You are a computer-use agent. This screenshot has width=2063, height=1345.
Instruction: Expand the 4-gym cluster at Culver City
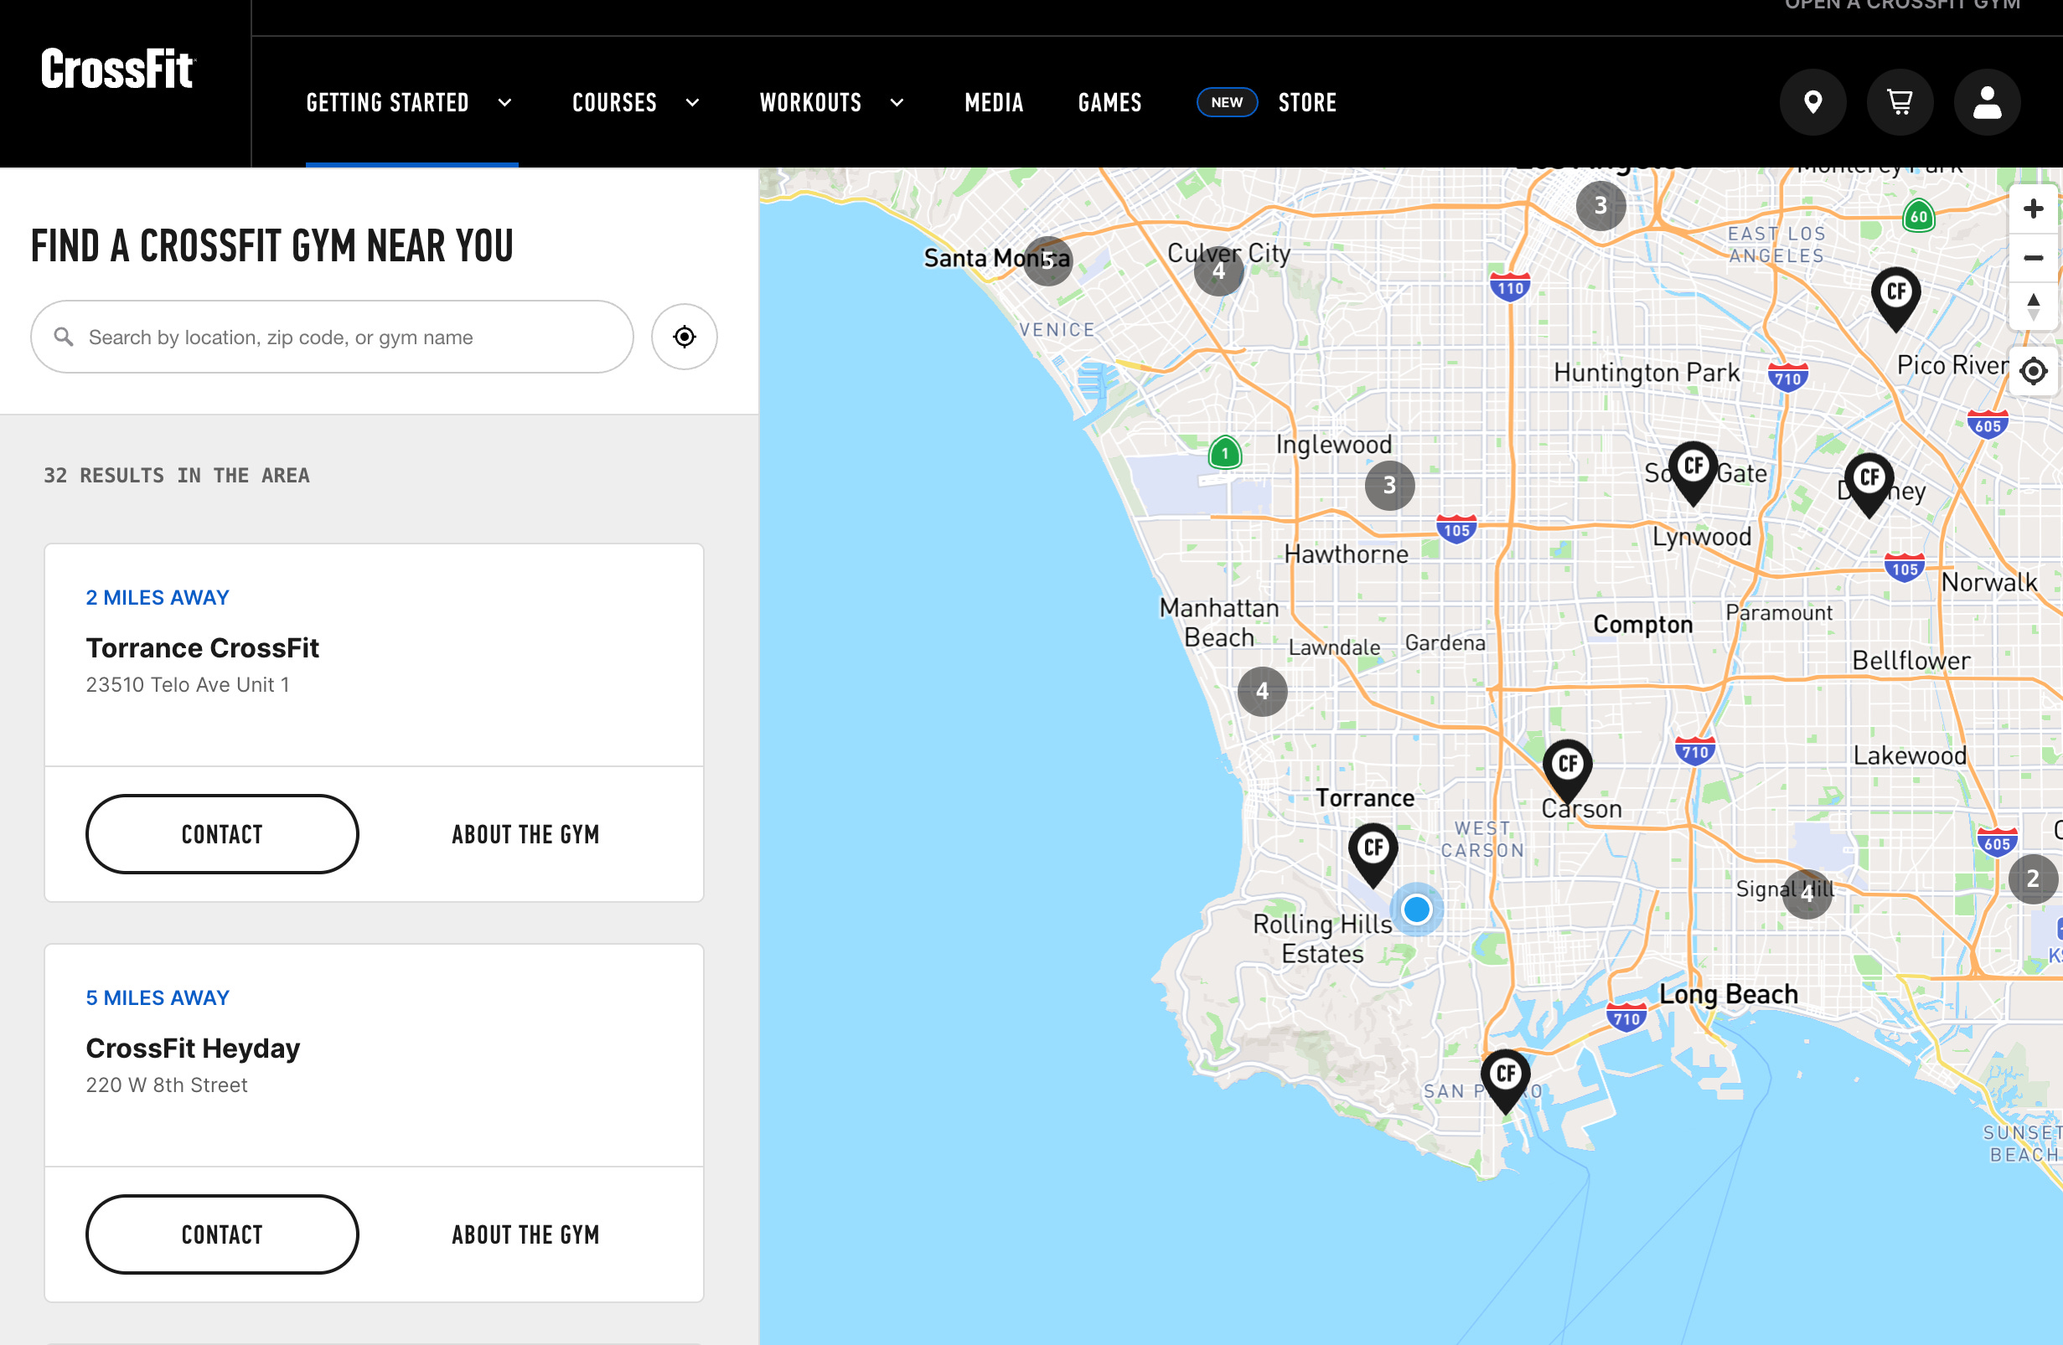[x=1218, y=271]
